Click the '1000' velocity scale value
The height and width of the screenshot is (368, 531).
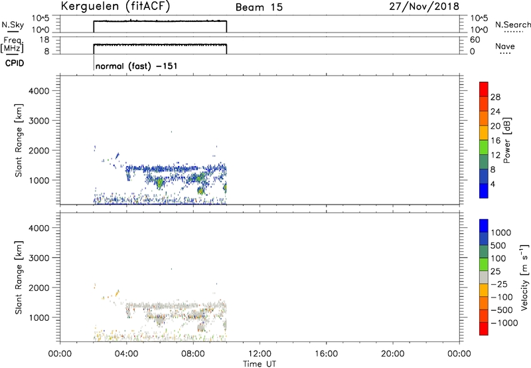[x=501, y=232]
